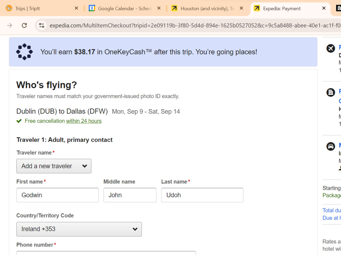
Task: Click the First name field with Godwin
Action: (x=57, y=195)
